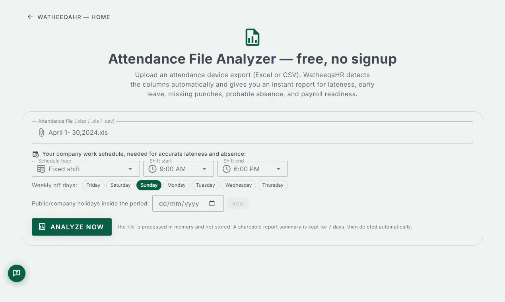Image resolution: width=505 pixels, height=302 pixels.
Task: Click the ADD holiday button
Action: [238, 203]
